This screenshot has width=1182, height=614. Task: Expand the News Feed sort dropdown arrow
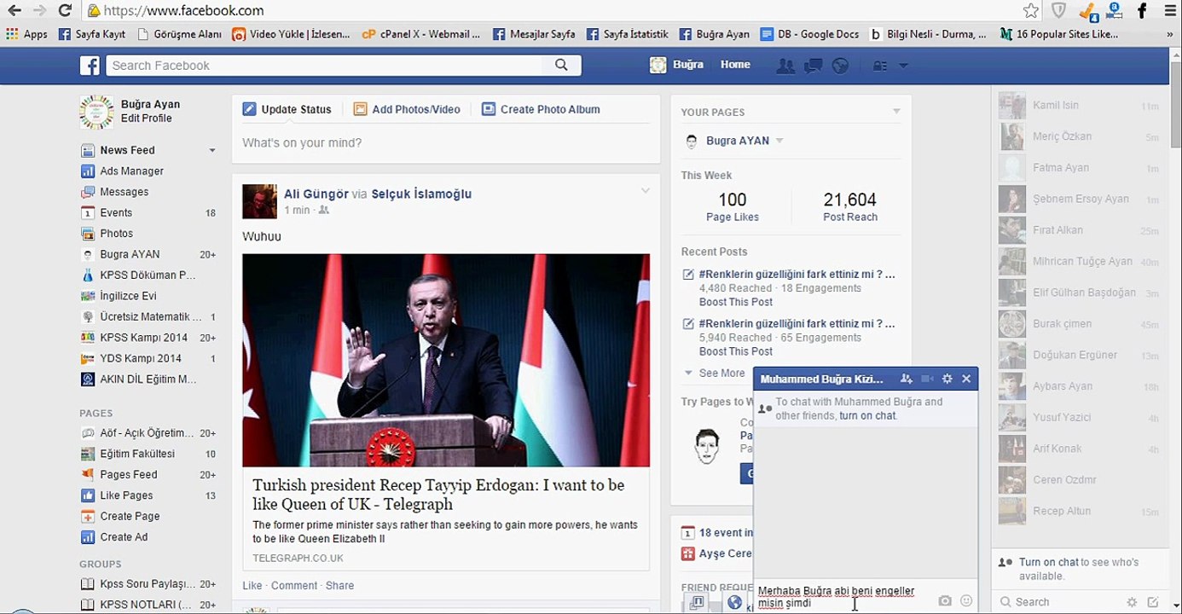212,151
